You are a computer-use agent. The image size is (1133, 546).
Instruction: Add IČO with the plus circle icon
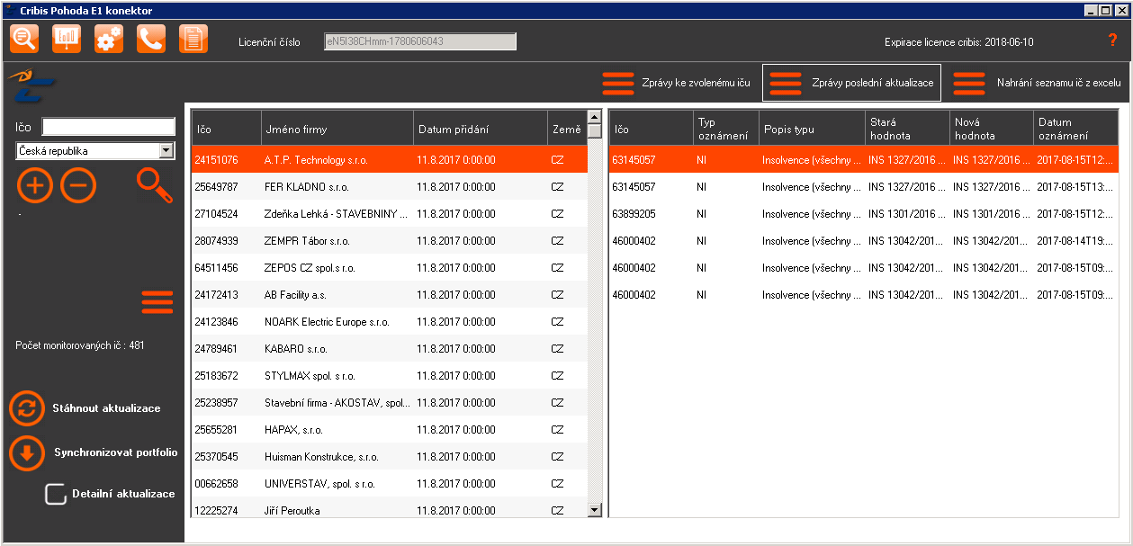(x=35, y=185)
